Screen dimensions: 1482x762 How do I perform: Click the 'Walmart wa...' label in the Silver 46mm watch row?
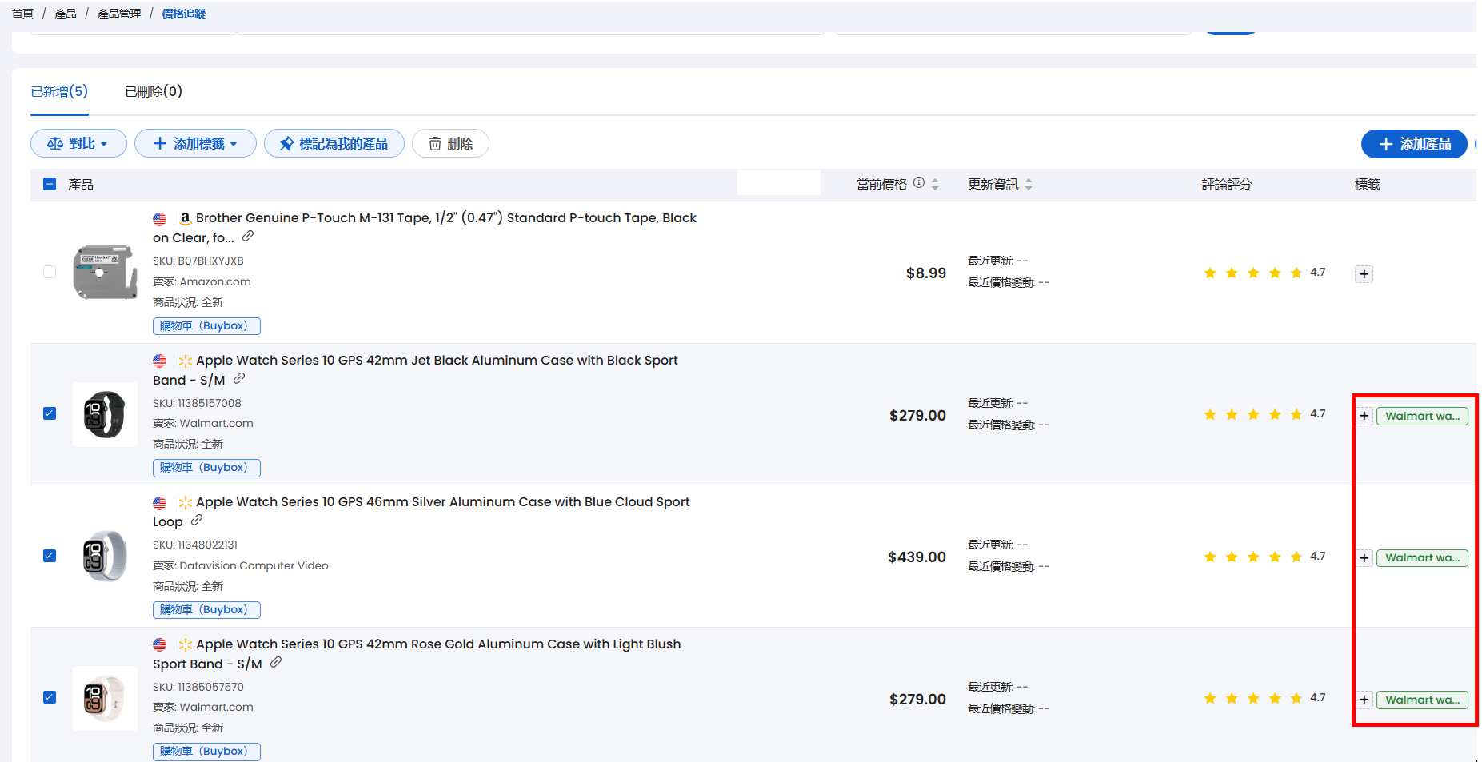[x=1422, y=558]
